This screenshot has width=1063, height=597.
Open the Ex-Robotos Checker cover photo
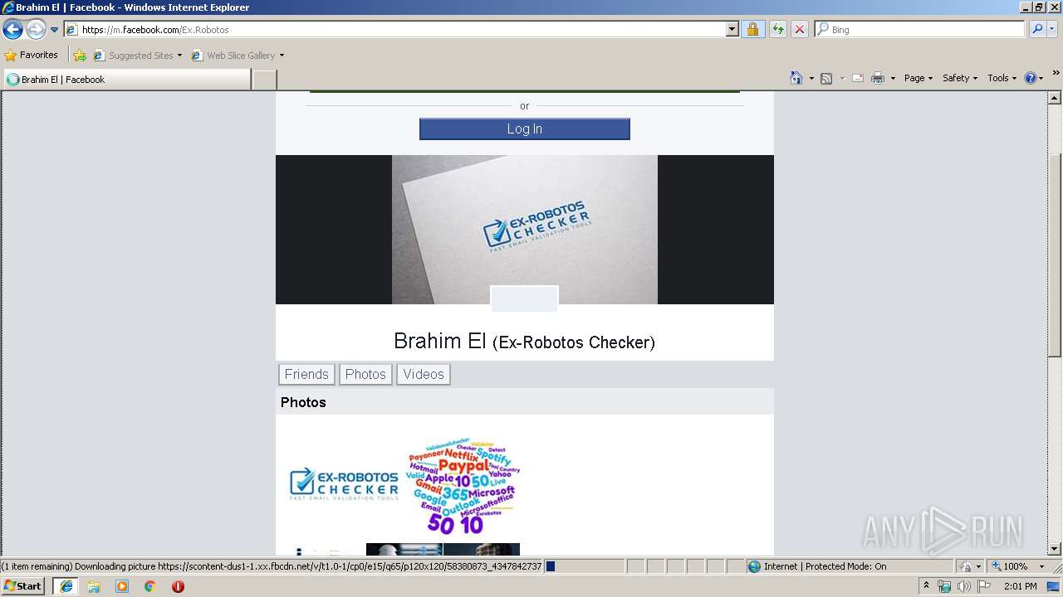(525, 230)
